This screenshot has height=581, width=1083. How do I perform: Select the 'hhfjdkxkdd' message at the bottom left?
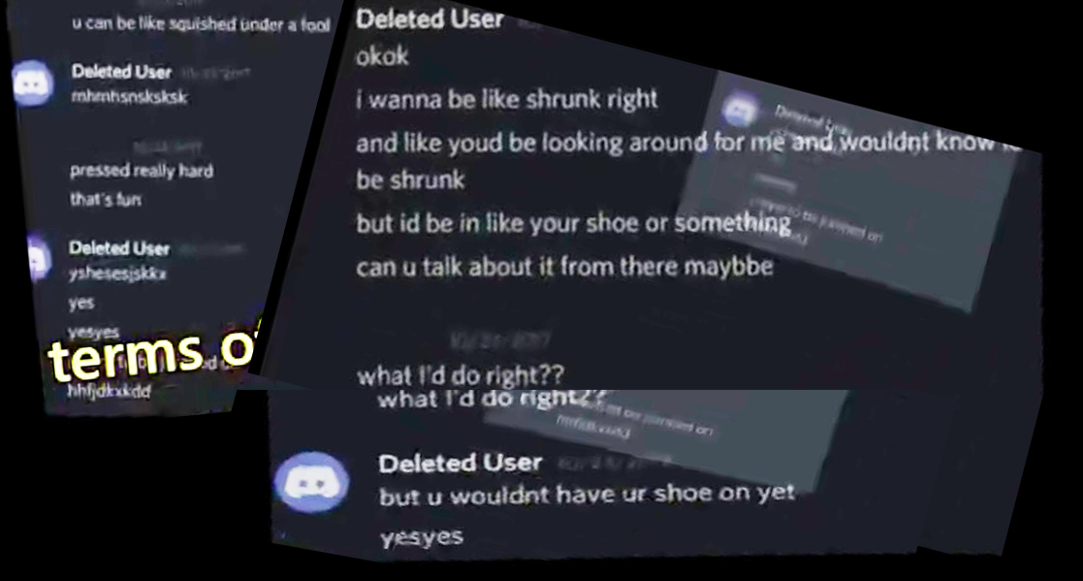tap(109, 392)
